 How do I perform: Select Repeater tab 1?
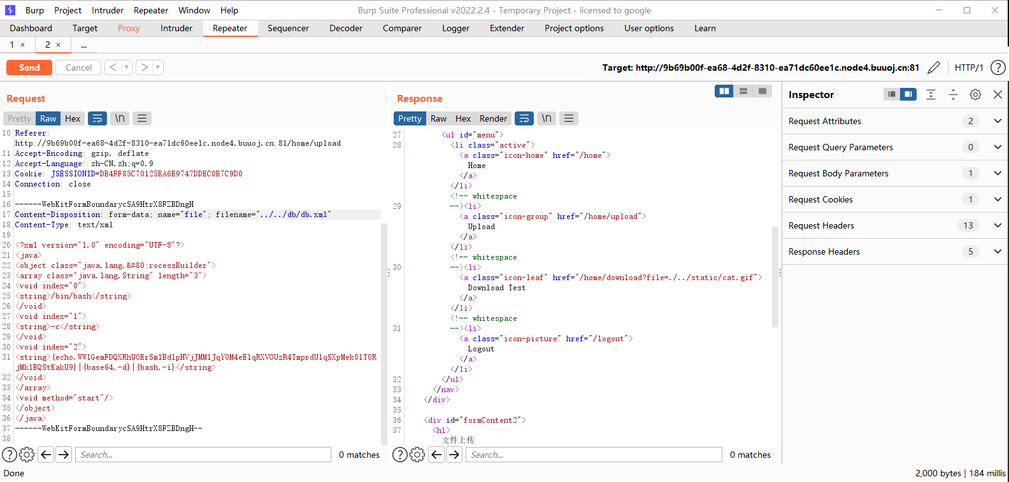[11, 45]
